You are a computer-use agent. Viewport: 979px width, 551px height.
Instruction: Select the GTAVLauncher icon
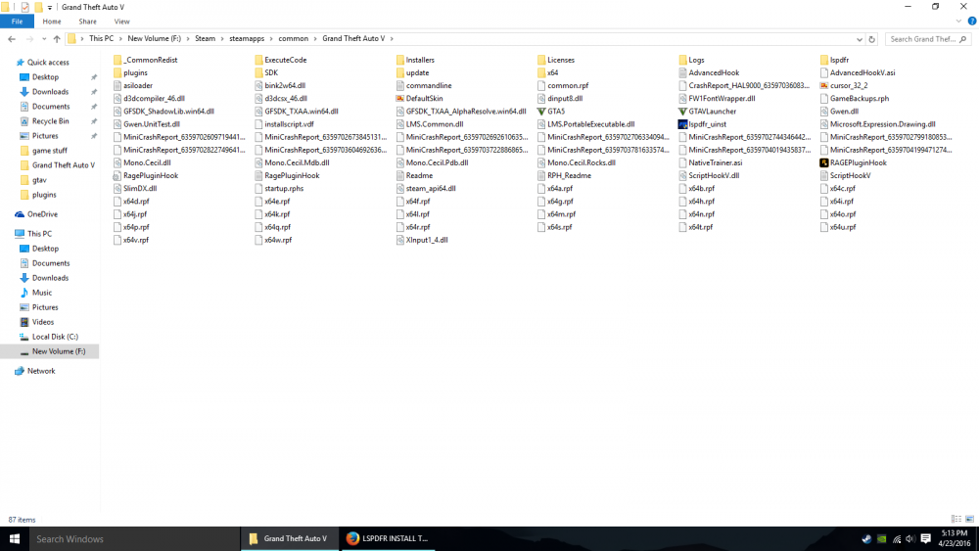click(x=682, y=111)
